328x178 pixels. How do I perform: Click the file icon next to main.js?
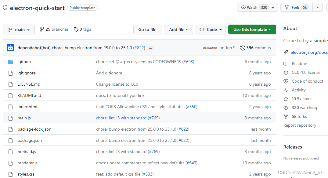(x=10, y=118)
